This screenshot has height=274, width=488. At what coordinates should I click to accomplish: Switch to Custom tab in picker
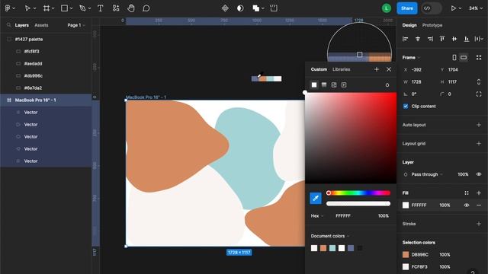click(319, 69)
